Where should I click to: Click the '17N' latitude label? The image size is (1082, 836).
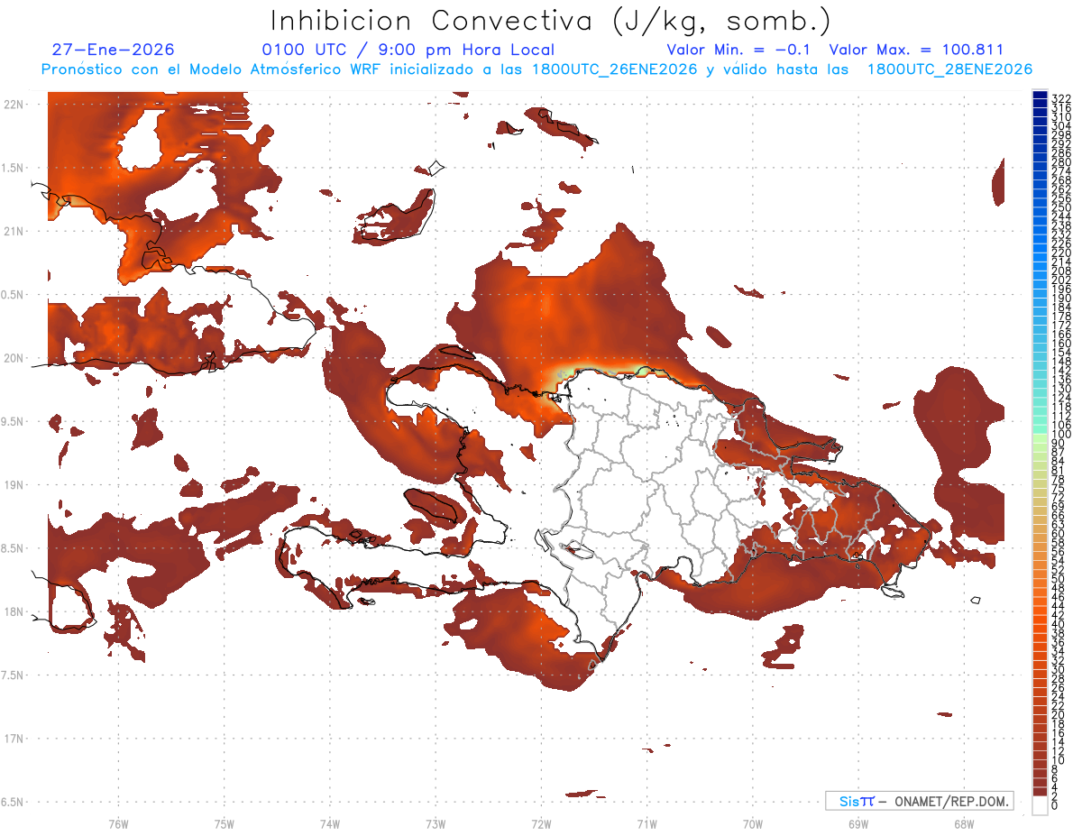click(x=15, y=739)
